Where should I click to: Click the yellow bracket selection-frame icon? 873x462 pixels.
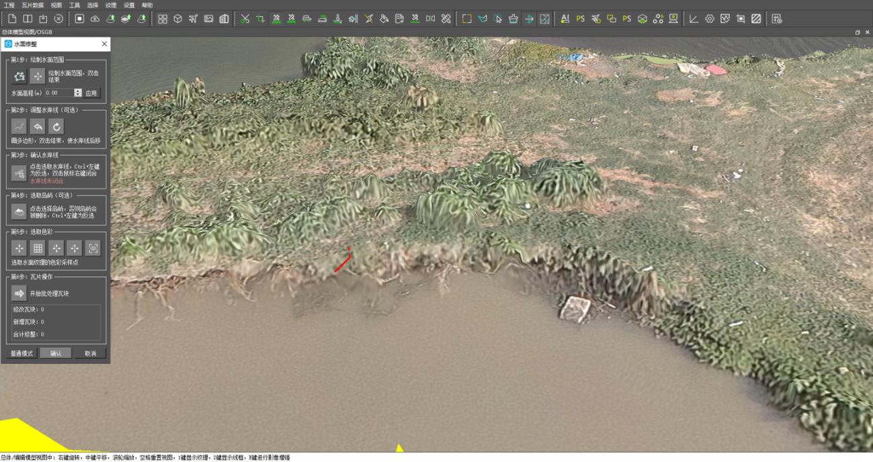coord(467,19)
